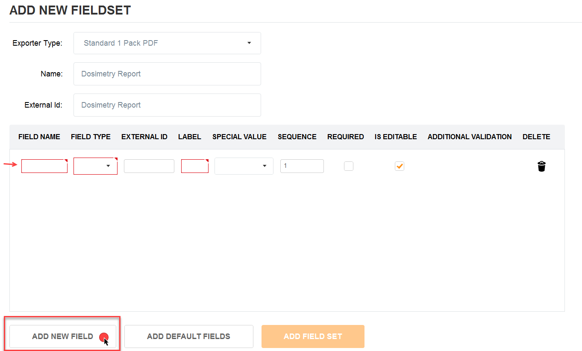Click the row's External ID input
Screen dimensions: 582x351
tap(149, 166)
